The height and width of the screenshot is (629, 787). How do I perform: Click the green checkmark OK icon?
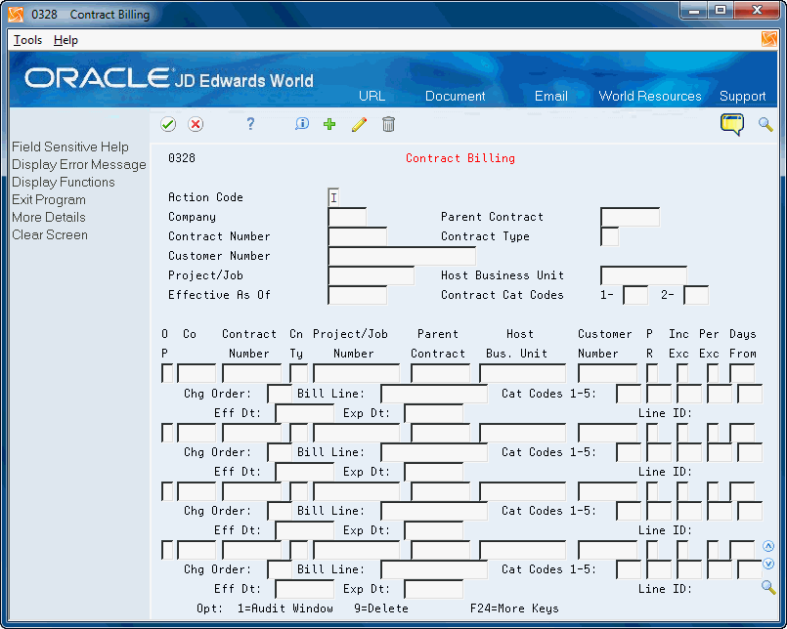click(168, 124)
